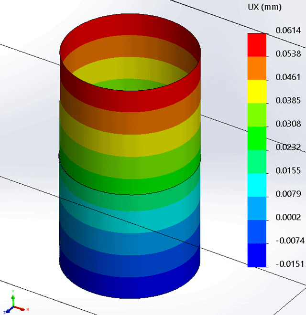Click the legend value 0.0461
This screenshot has width=306, height=315.
coord(288,77)
